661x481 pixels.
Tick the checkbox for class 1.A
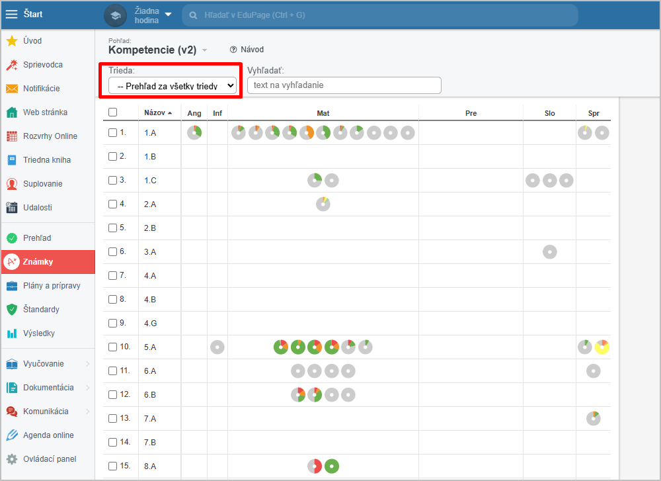tap(113, 133)
